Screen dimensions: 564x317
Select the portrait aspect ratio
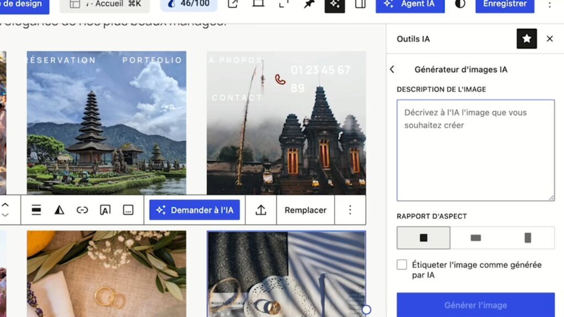[x=528, y=238]
